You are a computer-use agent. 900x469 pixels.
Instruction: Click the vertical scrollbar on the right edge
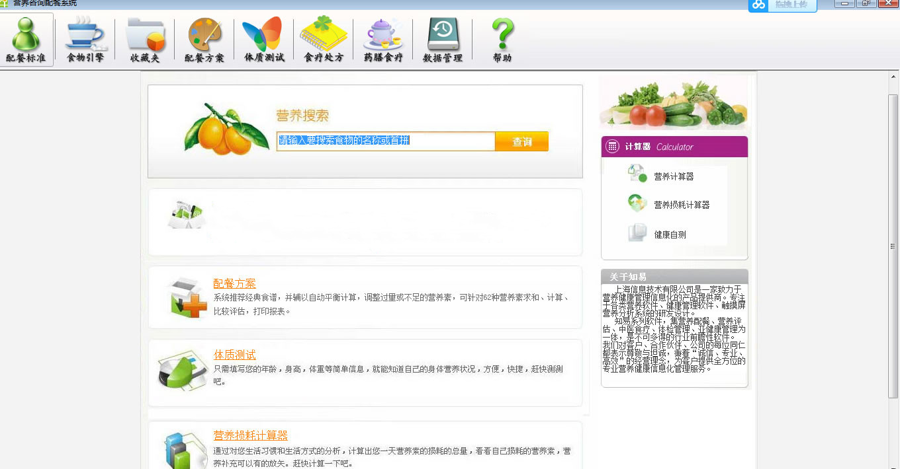[x=893, y=246]
